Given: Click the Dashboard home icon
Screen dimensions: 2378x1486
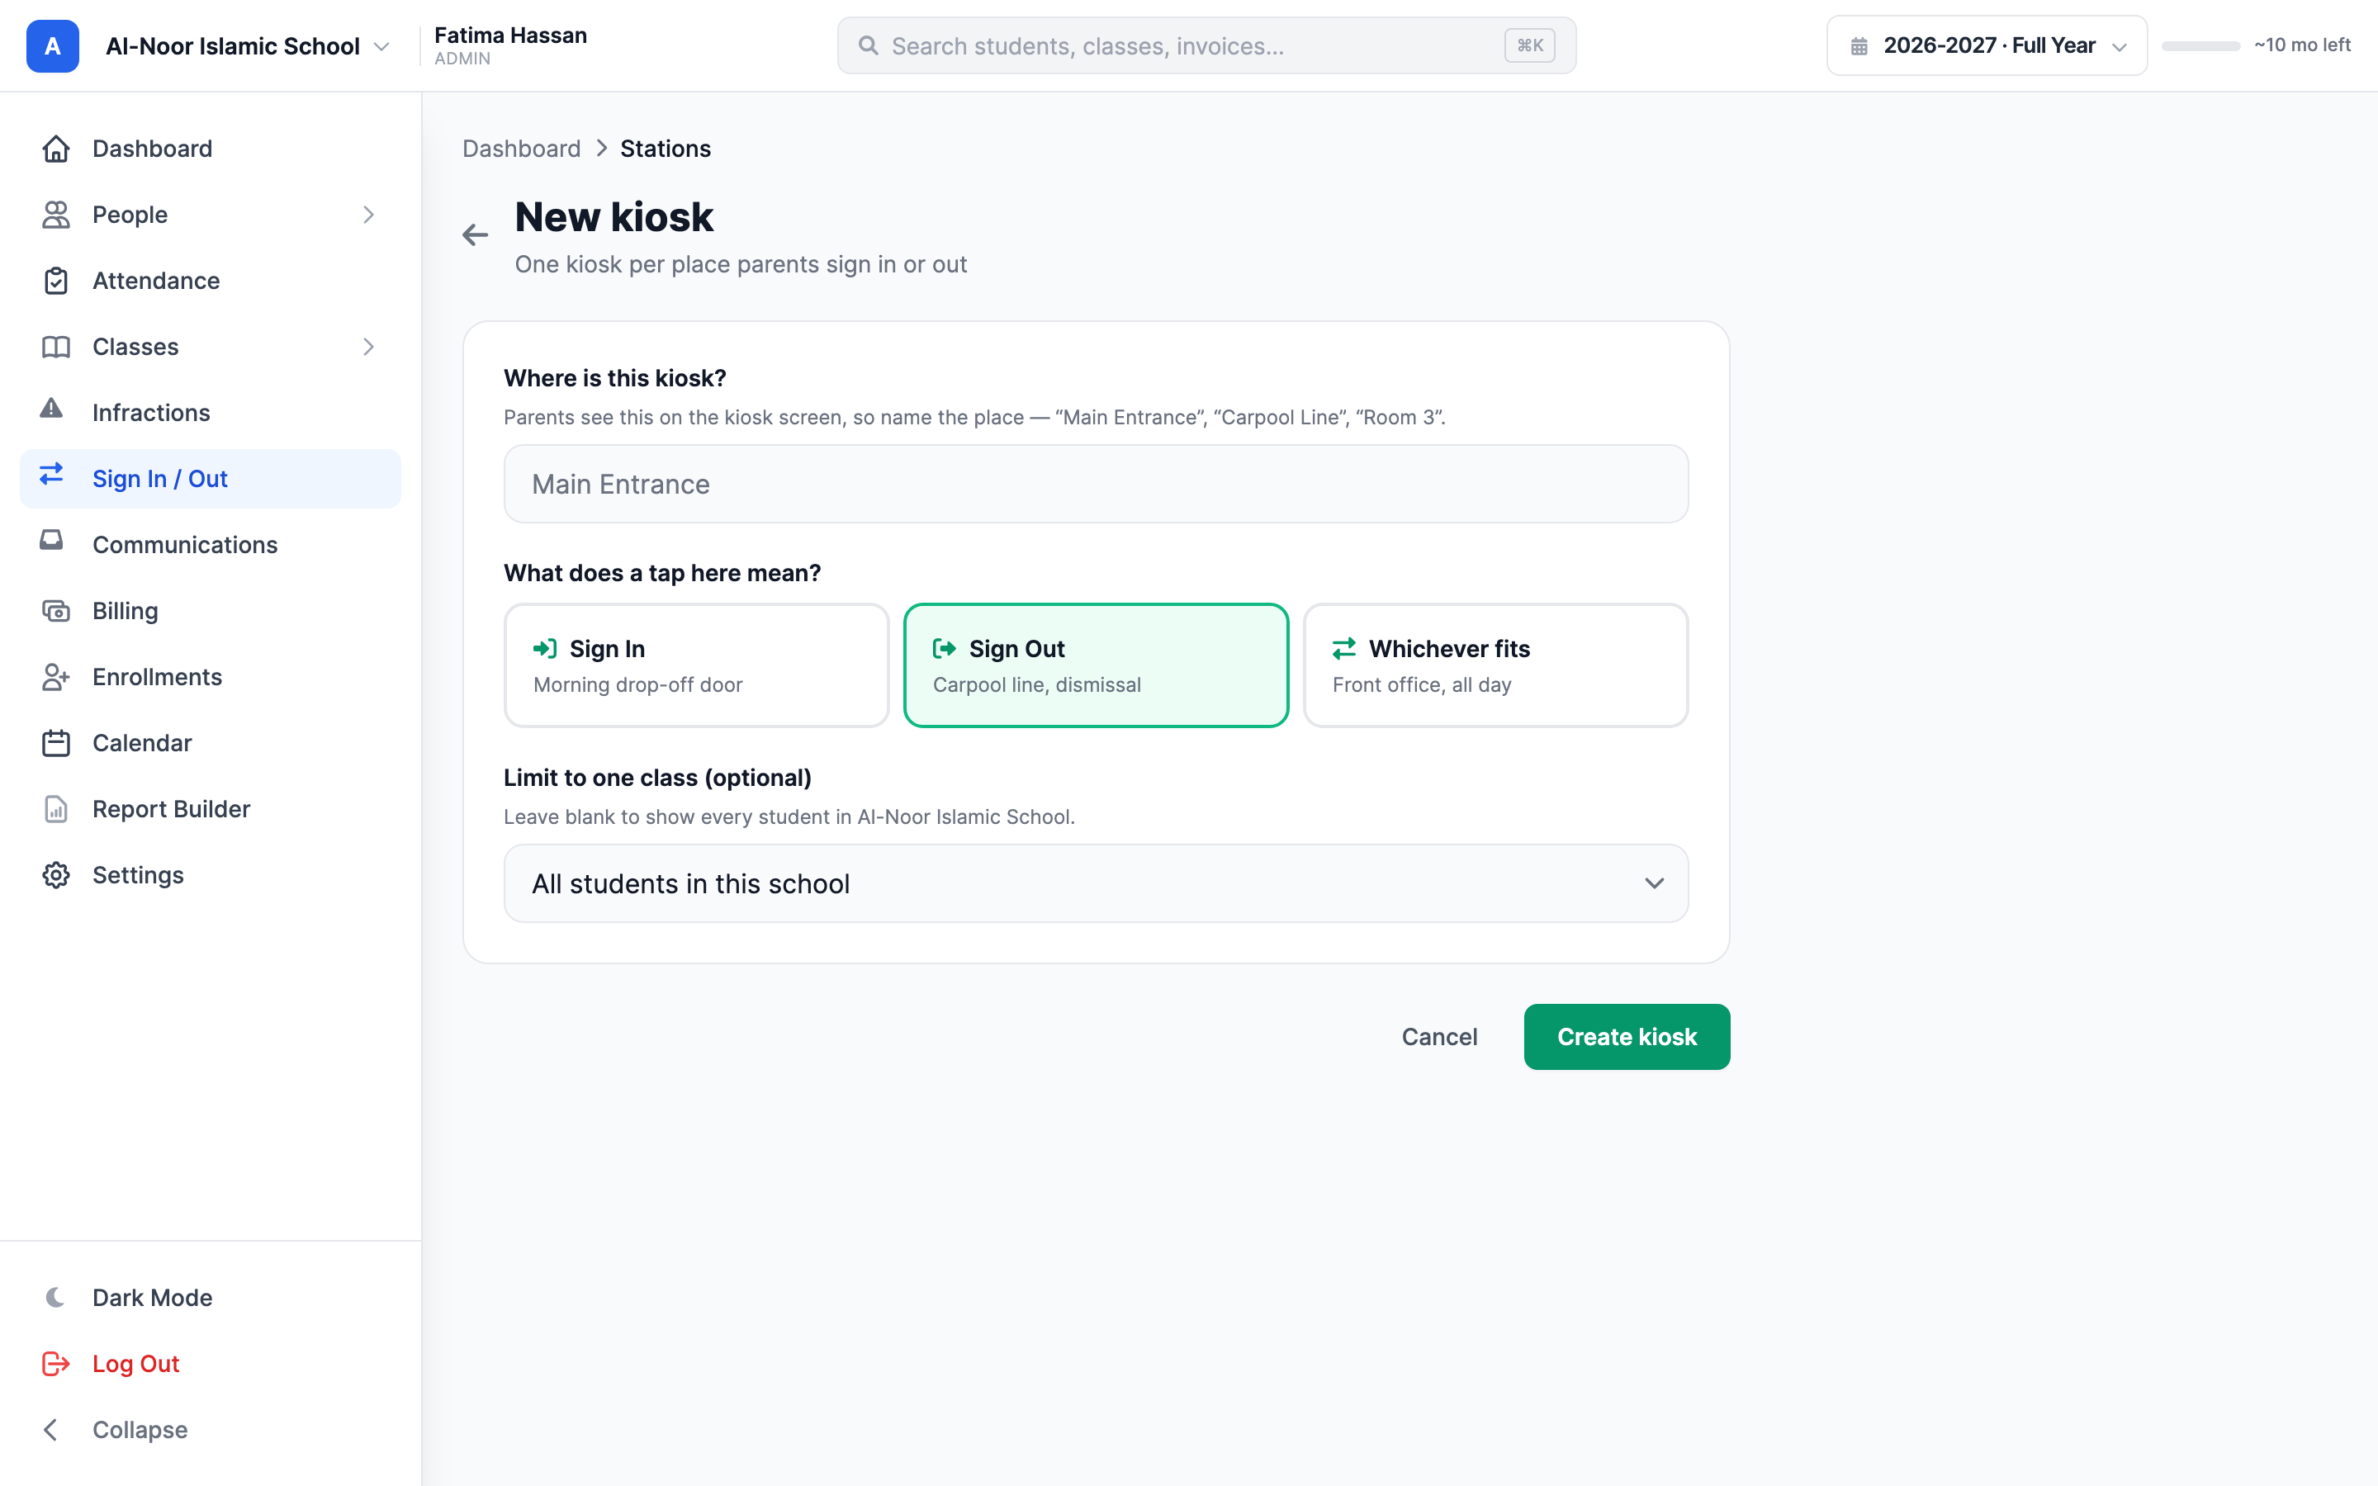Looking at the screenshot, I should point(56,149).
